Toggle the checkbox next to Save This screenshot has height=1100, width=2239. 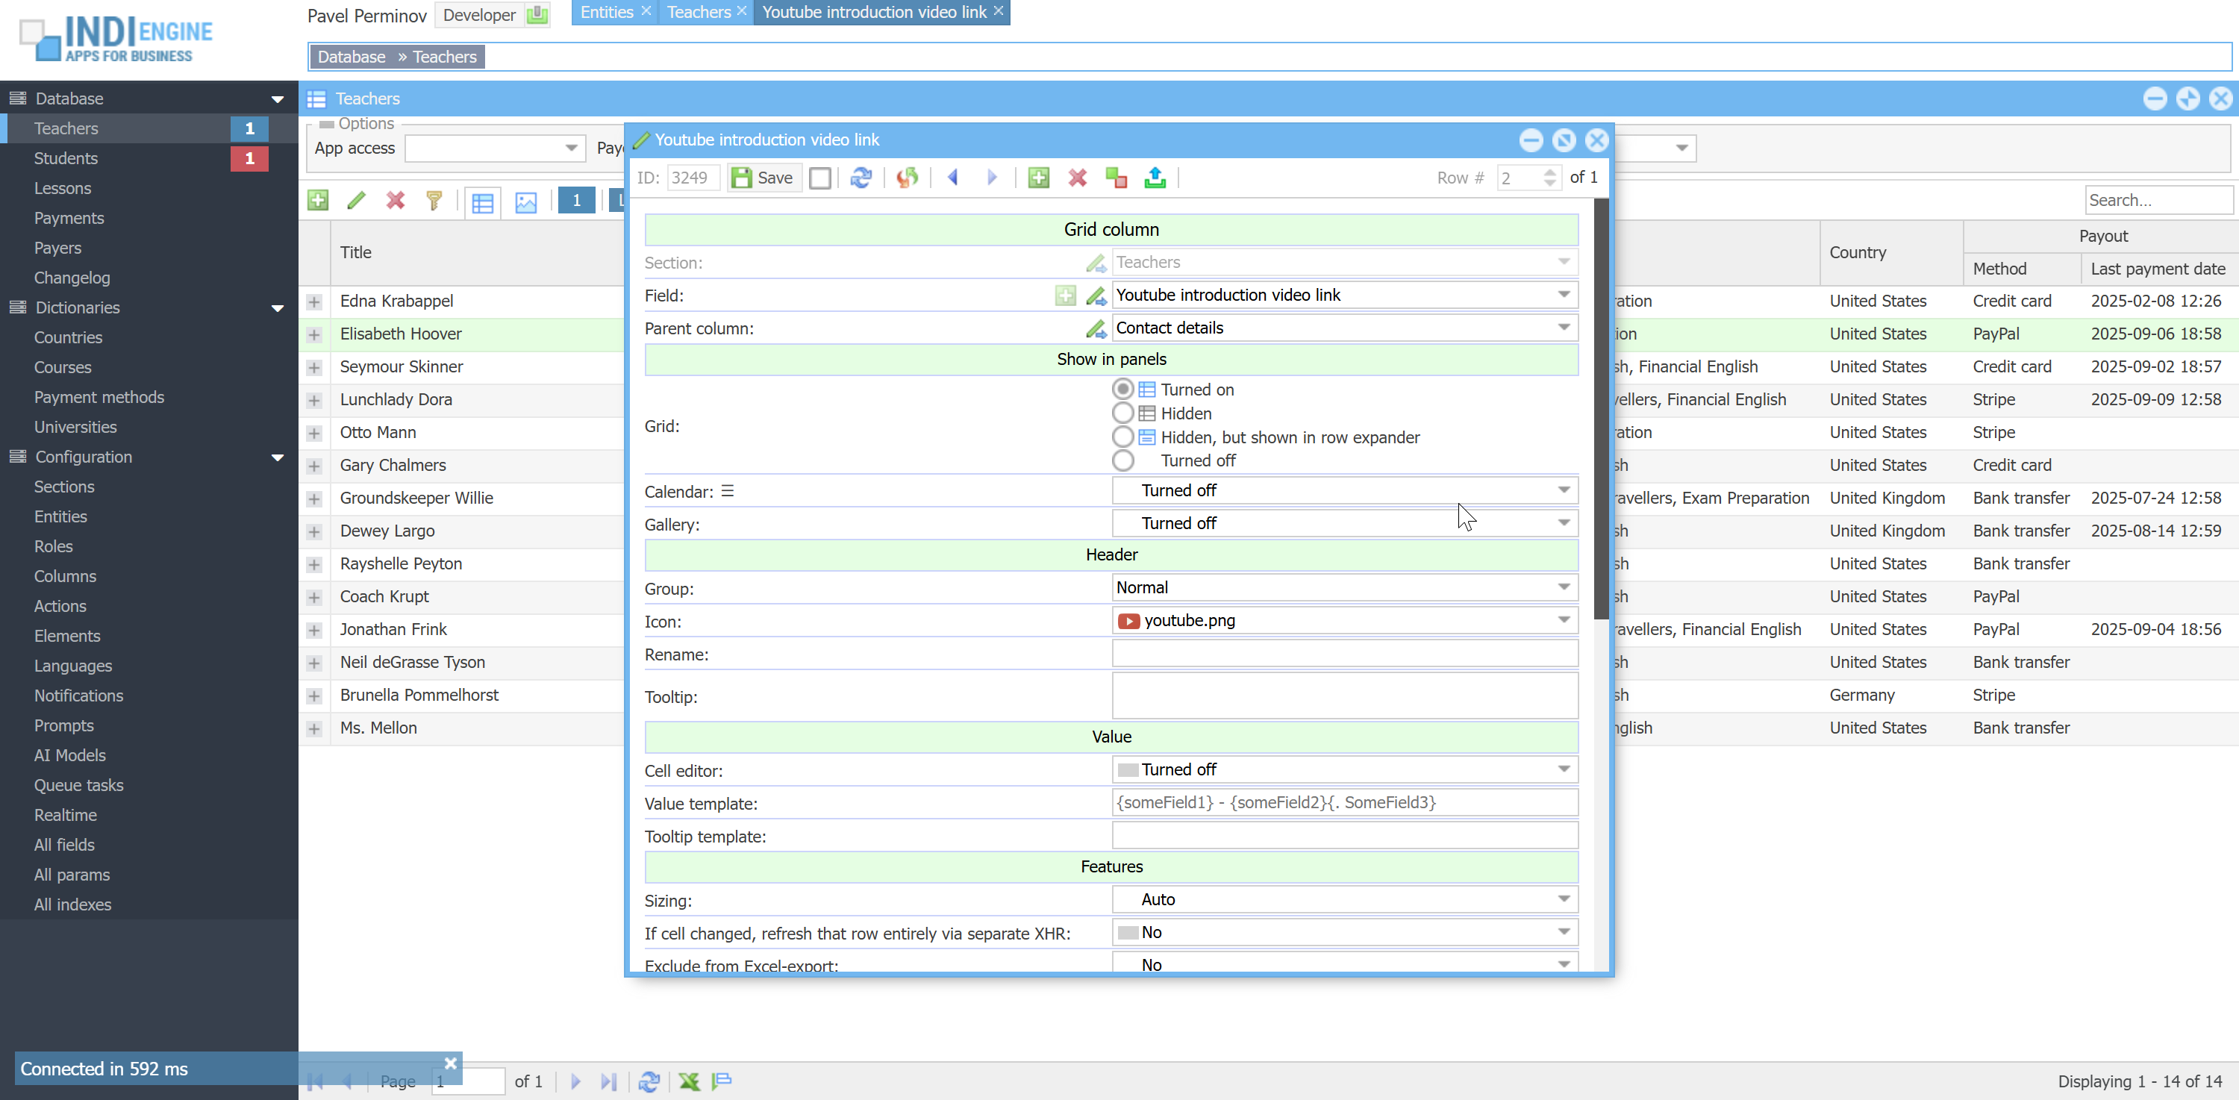(819, 178)
